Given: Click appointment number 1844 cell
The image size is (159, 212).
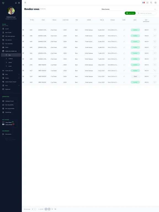Looking at the screenshot, I should click(x=31, y=47).
